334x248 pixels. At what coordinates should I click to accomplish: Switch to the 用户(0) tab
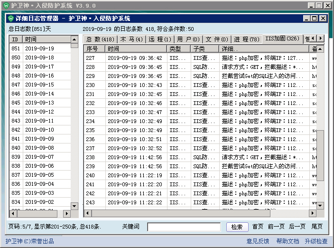(x=188, y=39)
